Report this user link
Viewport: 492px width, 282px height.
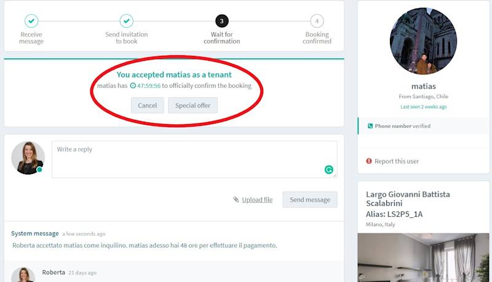(397, 161)
